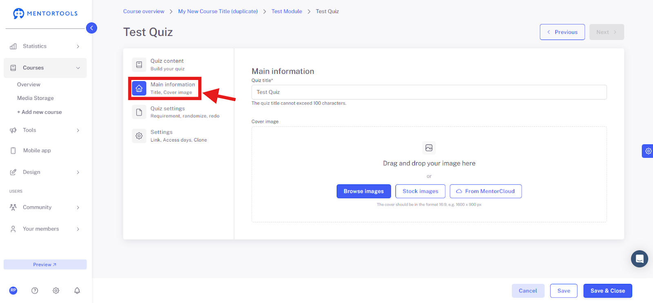The height and width of the screenshot is (303, 653).
Task: Click the Cancel button
Action: pyautogui.click(x=528, y=291)
